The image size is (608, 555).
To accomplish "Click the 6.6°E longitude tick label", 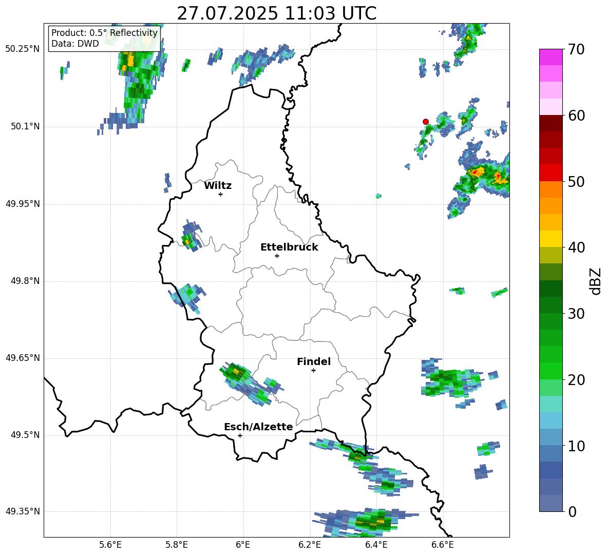I will 443,545.
